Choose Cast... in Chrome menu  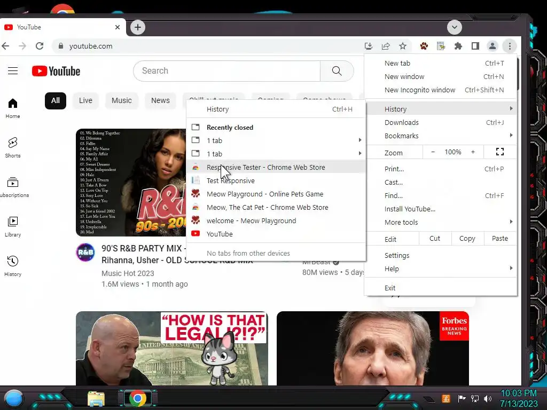440,182
